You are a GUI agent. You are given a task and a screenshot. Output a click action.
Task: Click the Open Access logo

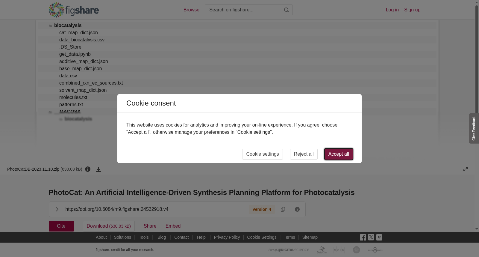pyautogui.click(x=376, y=250)
